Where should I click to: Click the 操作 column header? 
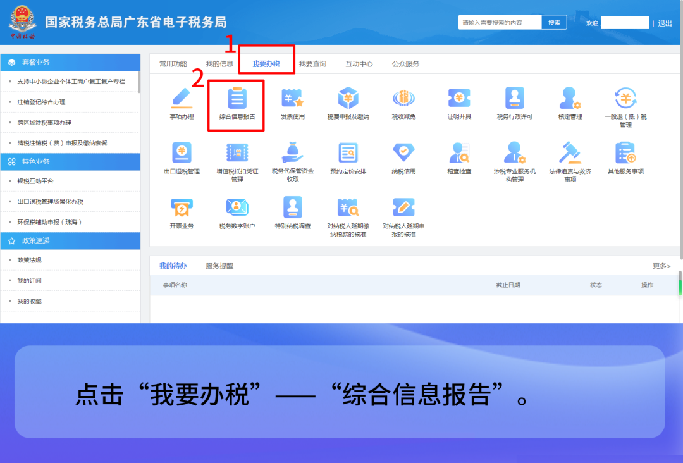pyautogui.click(x=647, y=285)
